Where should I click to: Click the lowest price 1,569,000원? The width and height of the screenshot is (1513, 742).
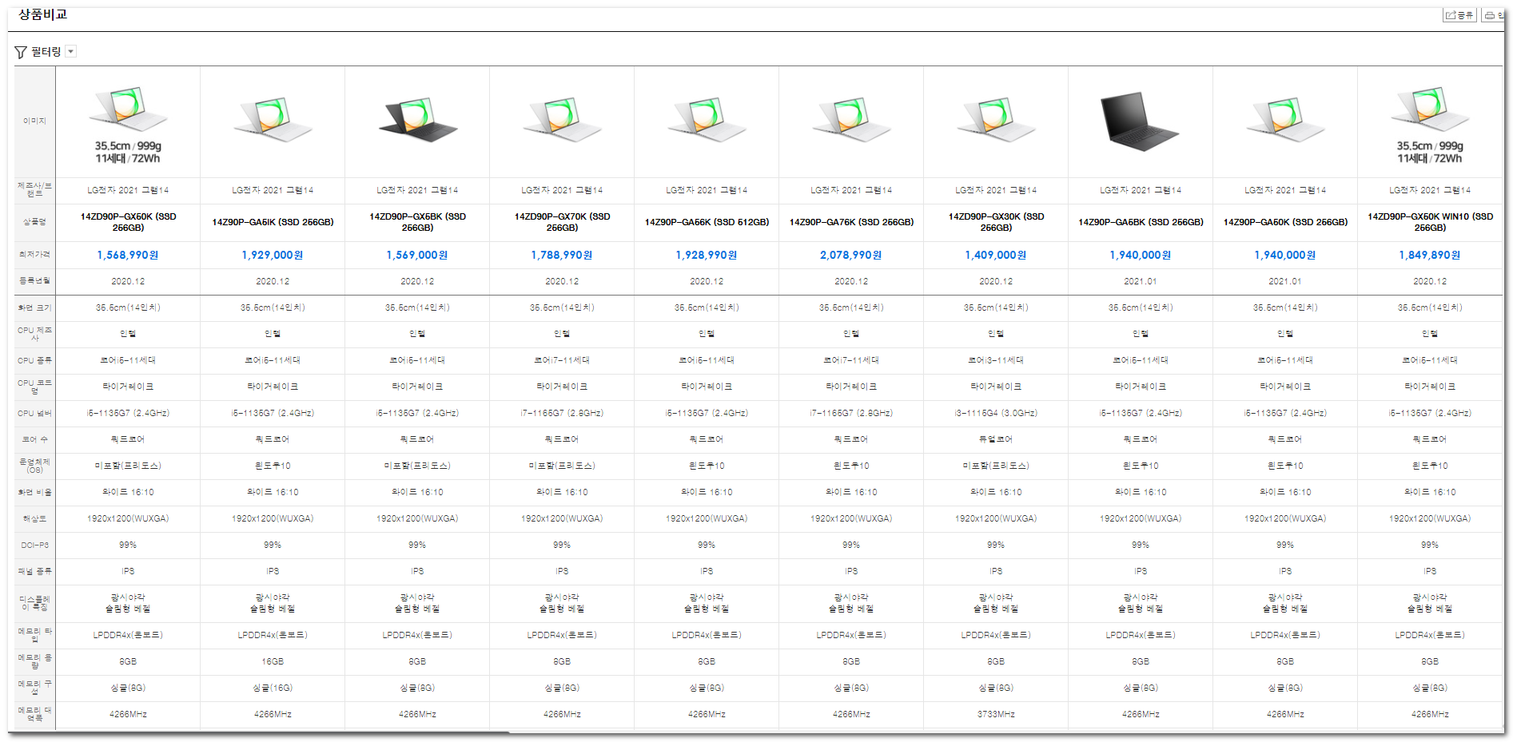tap(417, 256)
